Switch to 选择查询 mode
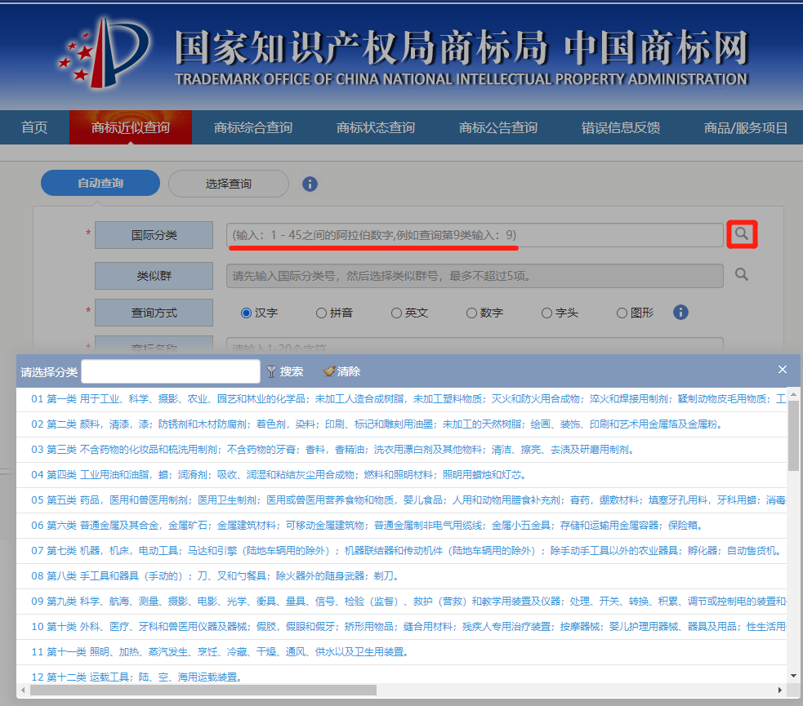803x706 pixels. pyautogui.click(x=229, y=184)
